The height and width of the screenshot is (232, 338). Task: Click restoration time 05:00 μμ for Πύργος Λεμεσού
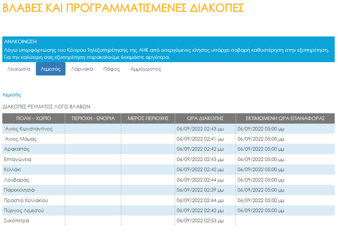click(x=261, y=210)
